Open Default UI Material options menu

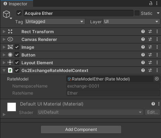(x=159, y=104)
